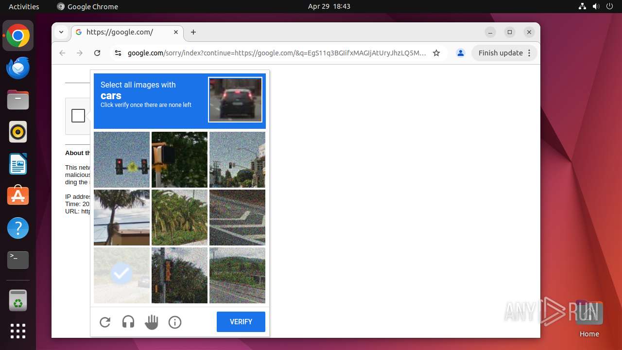Switch to the audio challenge headphones icon
The height and width of the screenshot is (350, 622).
tap(128, 322)
